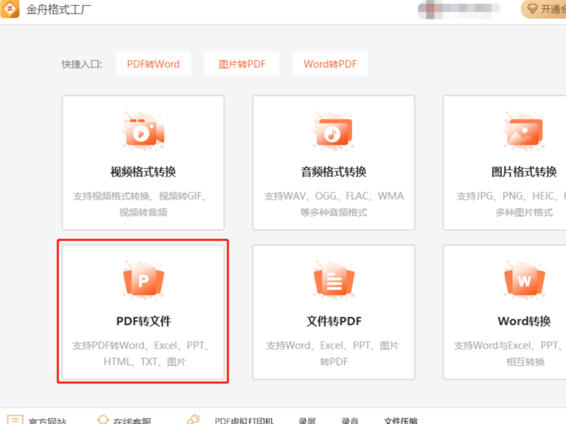
Task: Click the text 支持Word与Excel、PPT
Action: coord(508,345)
